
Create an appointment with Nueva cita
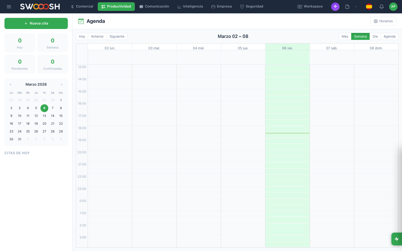36,23
